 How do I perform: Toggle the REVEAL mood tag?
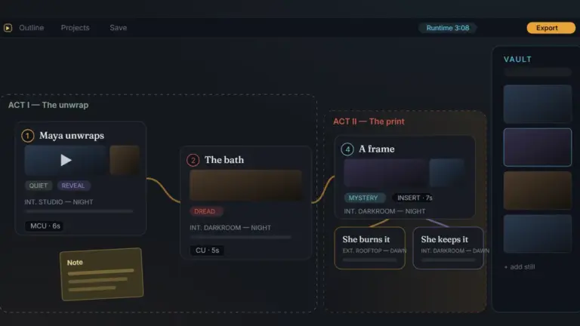tap(73, 186)
